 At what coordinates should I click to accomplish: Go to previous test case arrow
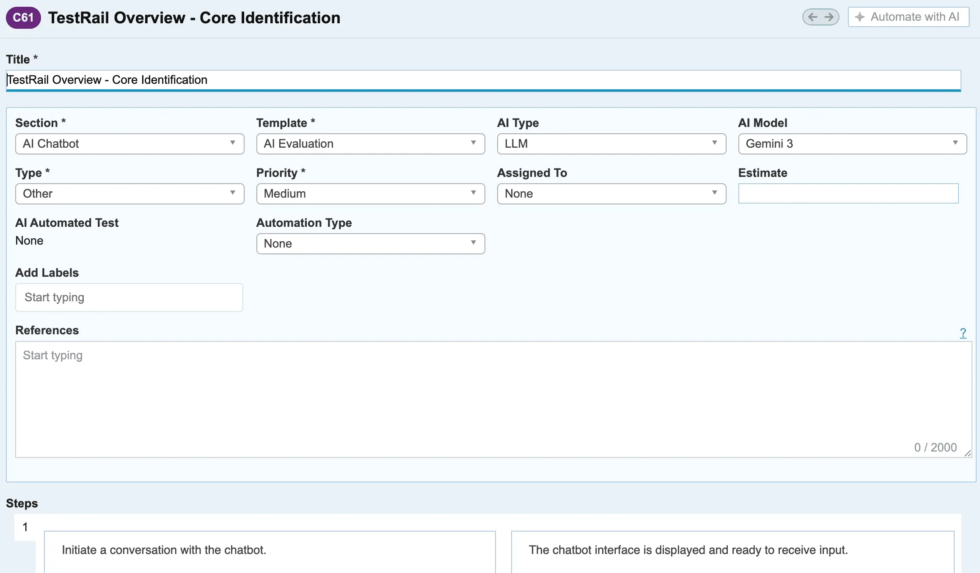point(812,17)
